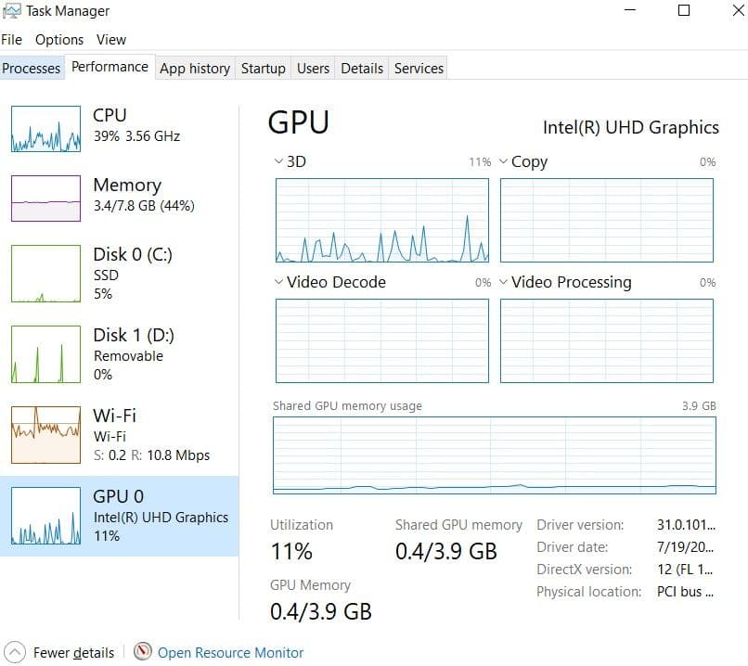Click the Resource Monitor icon
The height and width of the screenshot is (666, 748).
[x=144, y=652]
